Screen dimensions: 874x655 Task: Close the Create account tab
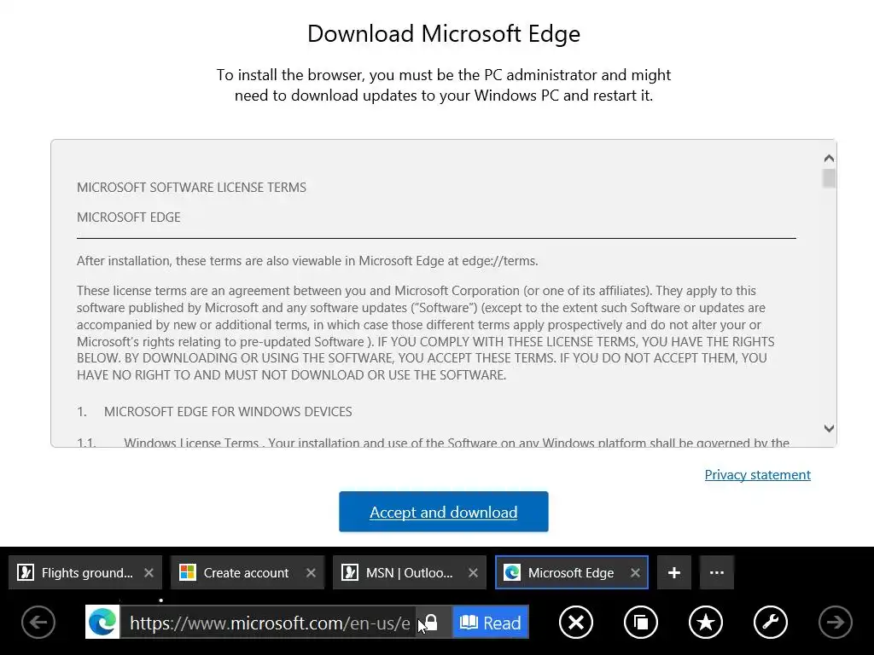pos(311,572)
